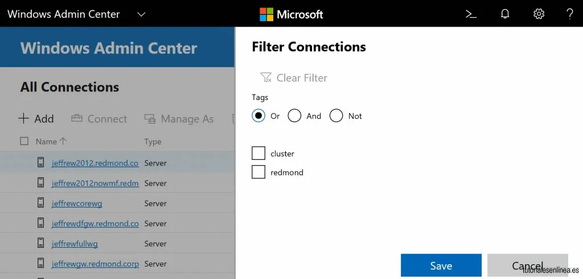583x279 pixels.
Task: Check the redmond tag checkbox
Action: [x=258, y=172]
